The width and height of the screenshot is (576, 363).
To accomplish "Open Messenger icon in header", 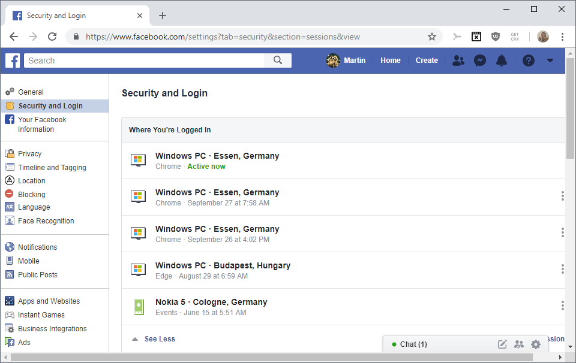I will (480, 60).
